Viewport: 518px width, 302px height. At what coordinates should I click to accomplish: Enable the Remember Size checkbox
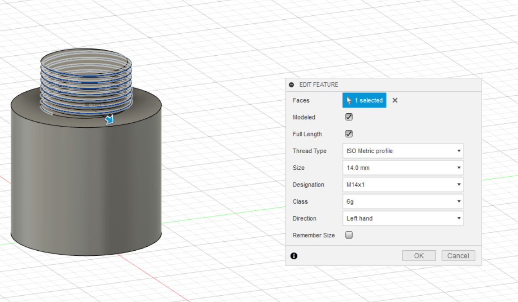click(x=349, y=235)
